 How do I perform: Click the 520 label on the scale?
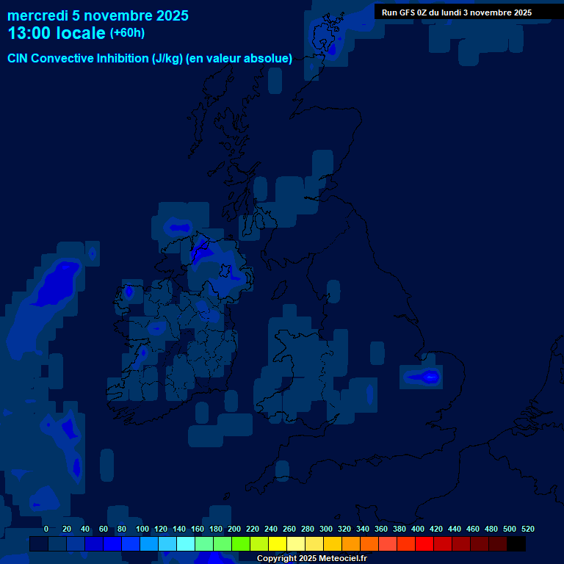[x=527, y=529]
